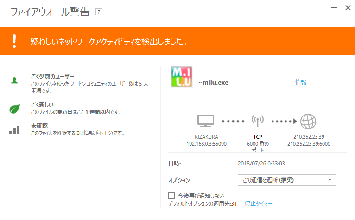355x220 pixels.
Task: Click the countdown number 31
Action: click(x=234, y=204)
